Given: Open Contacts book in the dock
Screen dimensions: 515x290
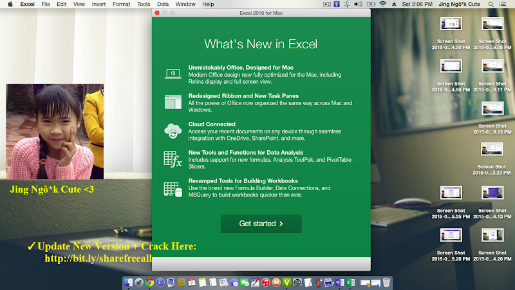Looking at the screenshot, I should [x=182, y=282].
